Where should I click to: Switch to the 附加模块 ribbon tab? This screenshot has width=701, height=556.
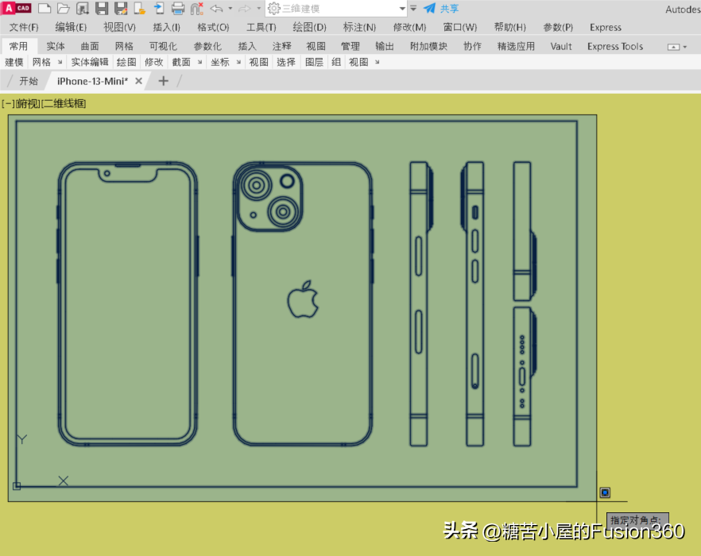(x=428, y=46)
